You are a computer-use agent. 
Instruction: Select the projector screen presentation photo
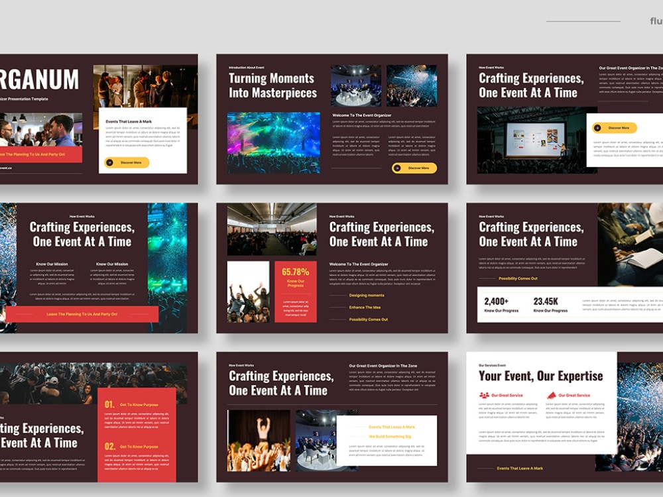532,140
